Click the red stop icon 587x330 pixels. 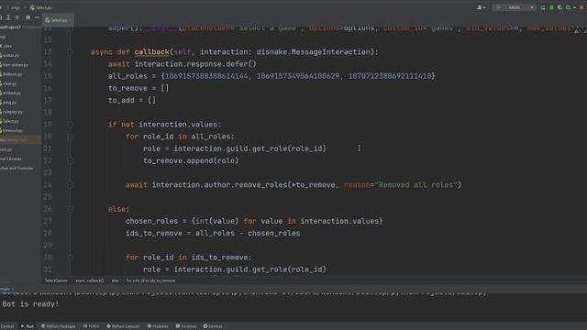(x=581, y=7)
